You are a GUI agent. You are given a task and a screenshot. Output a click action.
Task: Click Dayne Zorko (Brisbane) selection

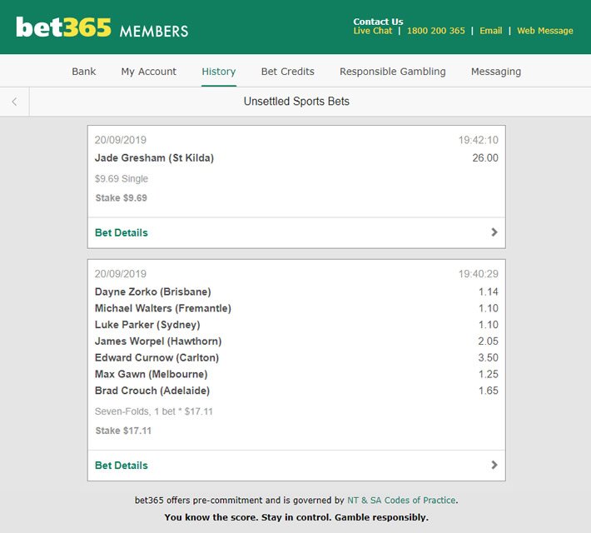[x=152, y=291]
